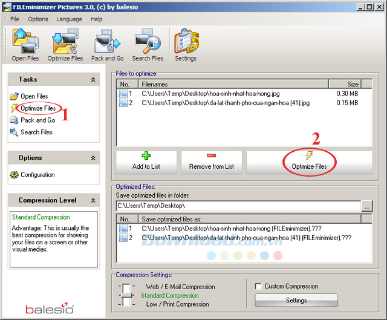Click Open Files in the Tasks panel
387x320 pixels.
pos(34,96)
